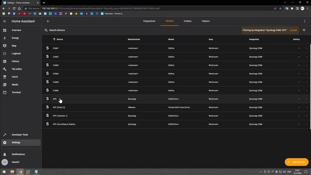Open the XPE (Volume 1) device
The image size is (311, 175).
point(176,116)
